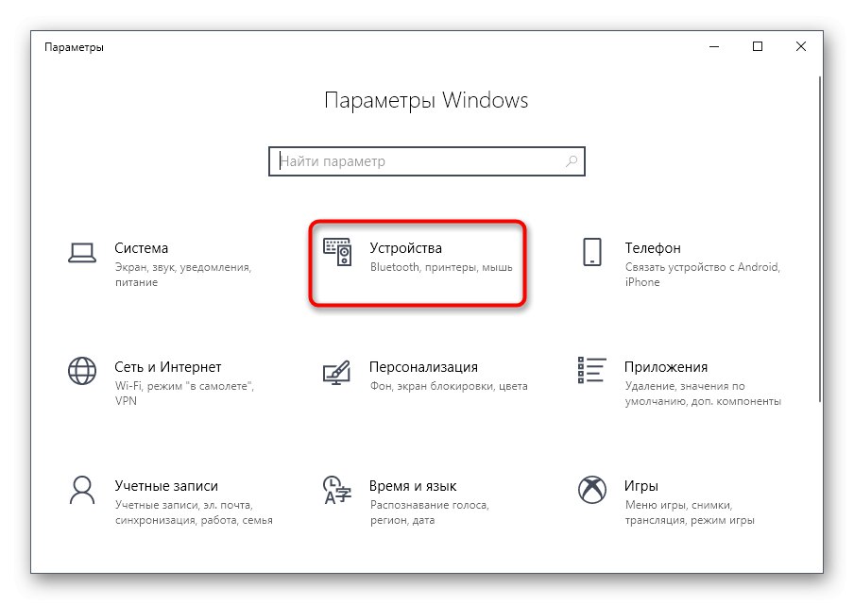854x604 pixels.
Task: Click the Устройства keyboard and speaker icon
Action: (x=337, y=252)
